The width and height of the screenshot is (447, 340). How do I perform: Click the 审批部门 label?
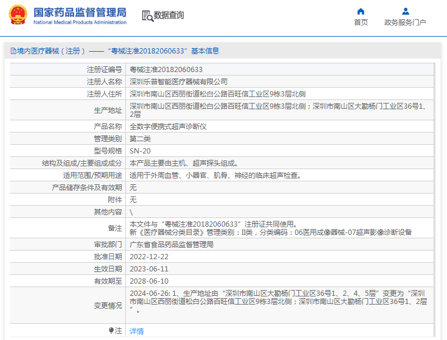[108, 245]
